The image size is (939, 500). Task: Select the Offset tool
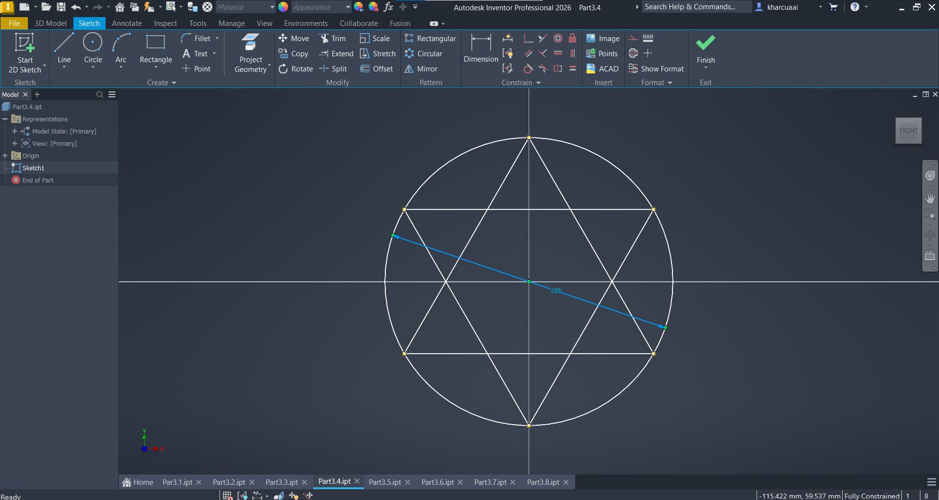(377, 69)
